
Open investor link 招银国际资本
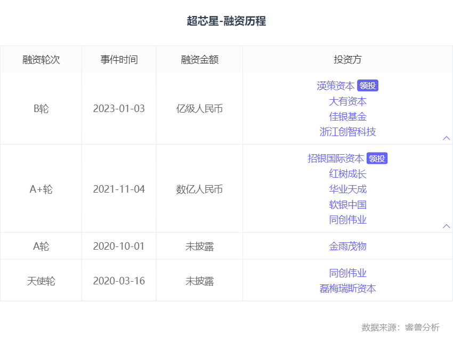tap(336, 158)
